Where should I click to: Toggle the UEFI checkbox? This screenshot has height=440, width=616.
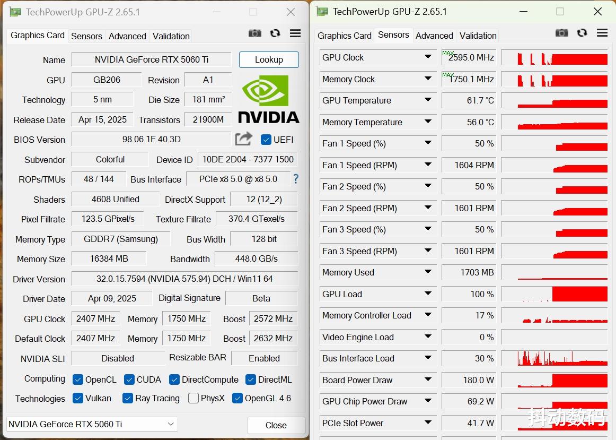coord(266,140)
